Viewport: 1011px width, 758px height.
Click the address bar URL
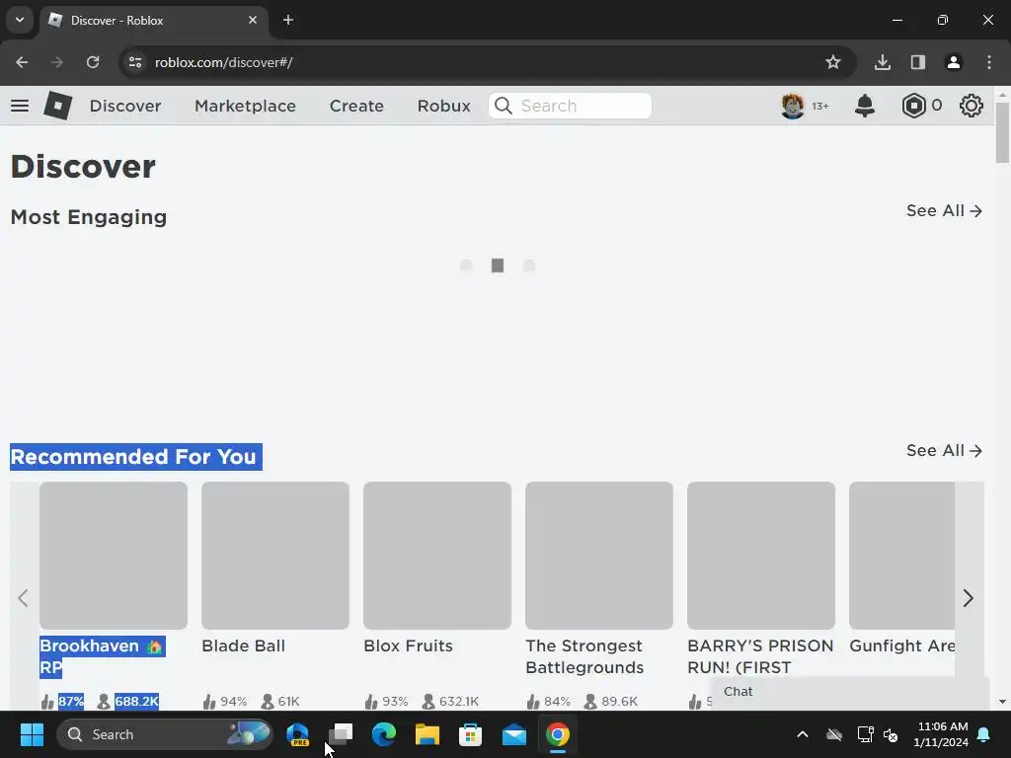[x=224, y=62]
